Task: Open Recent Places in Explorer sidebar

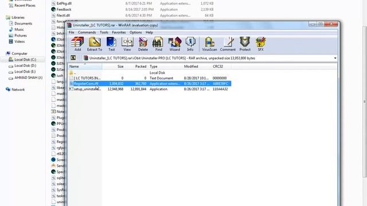Action: [25, 5]
